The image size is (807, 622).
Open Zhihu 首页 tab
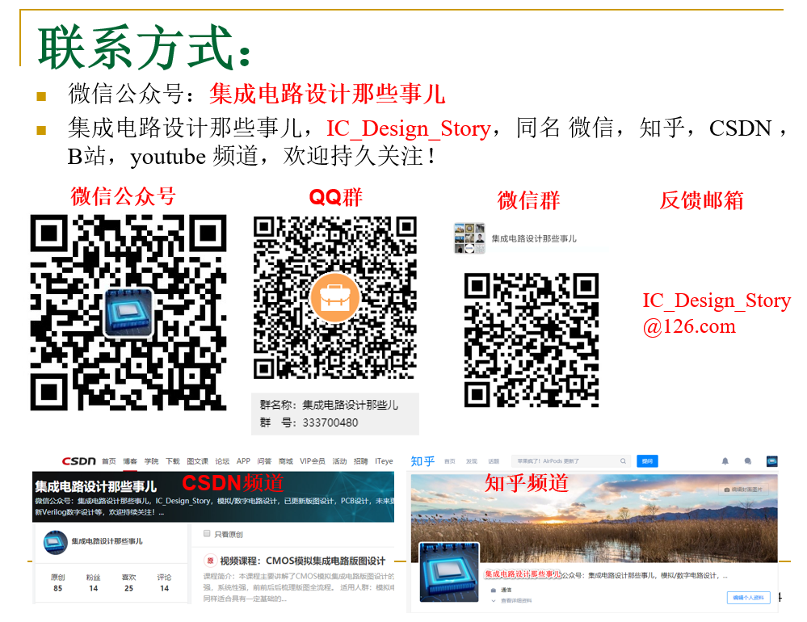pyautogui.click(x=450, y=461)
